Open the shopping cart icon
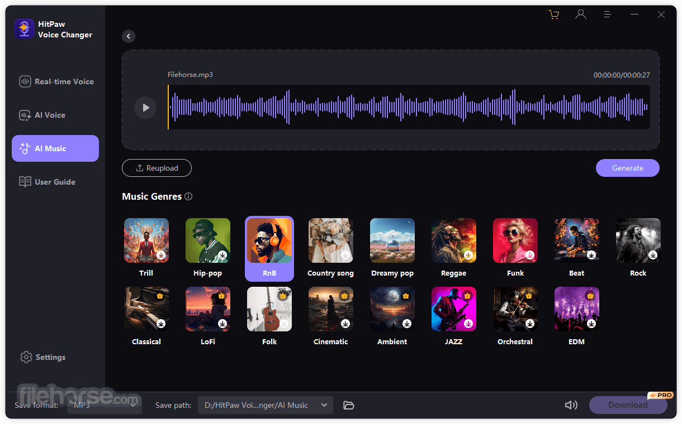 click(554, 15)
